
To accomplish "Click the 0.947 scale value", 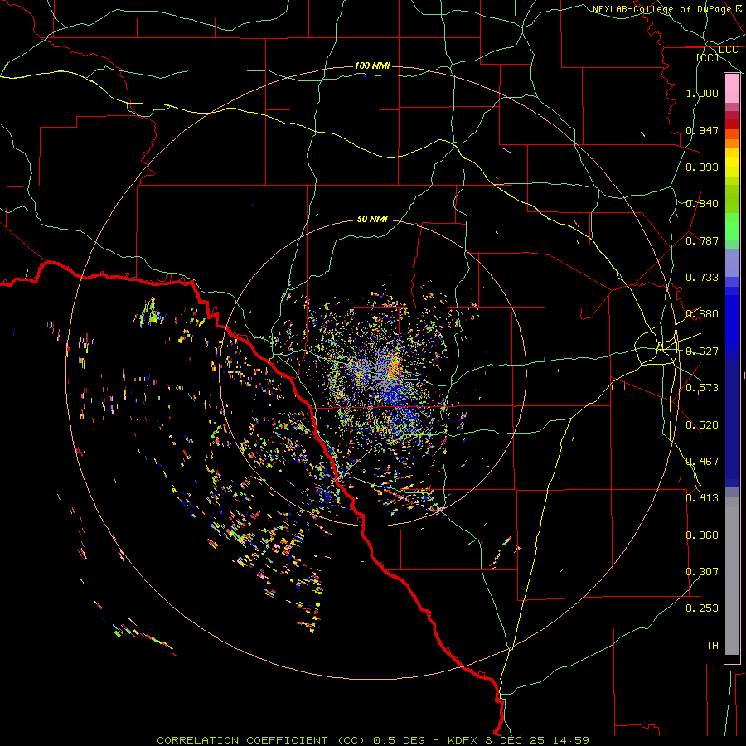I will pos(702,130).
